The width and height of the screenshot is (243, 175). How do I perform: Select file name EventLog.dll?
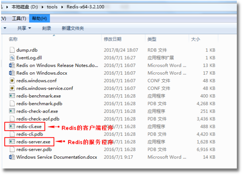click(29, 58)
